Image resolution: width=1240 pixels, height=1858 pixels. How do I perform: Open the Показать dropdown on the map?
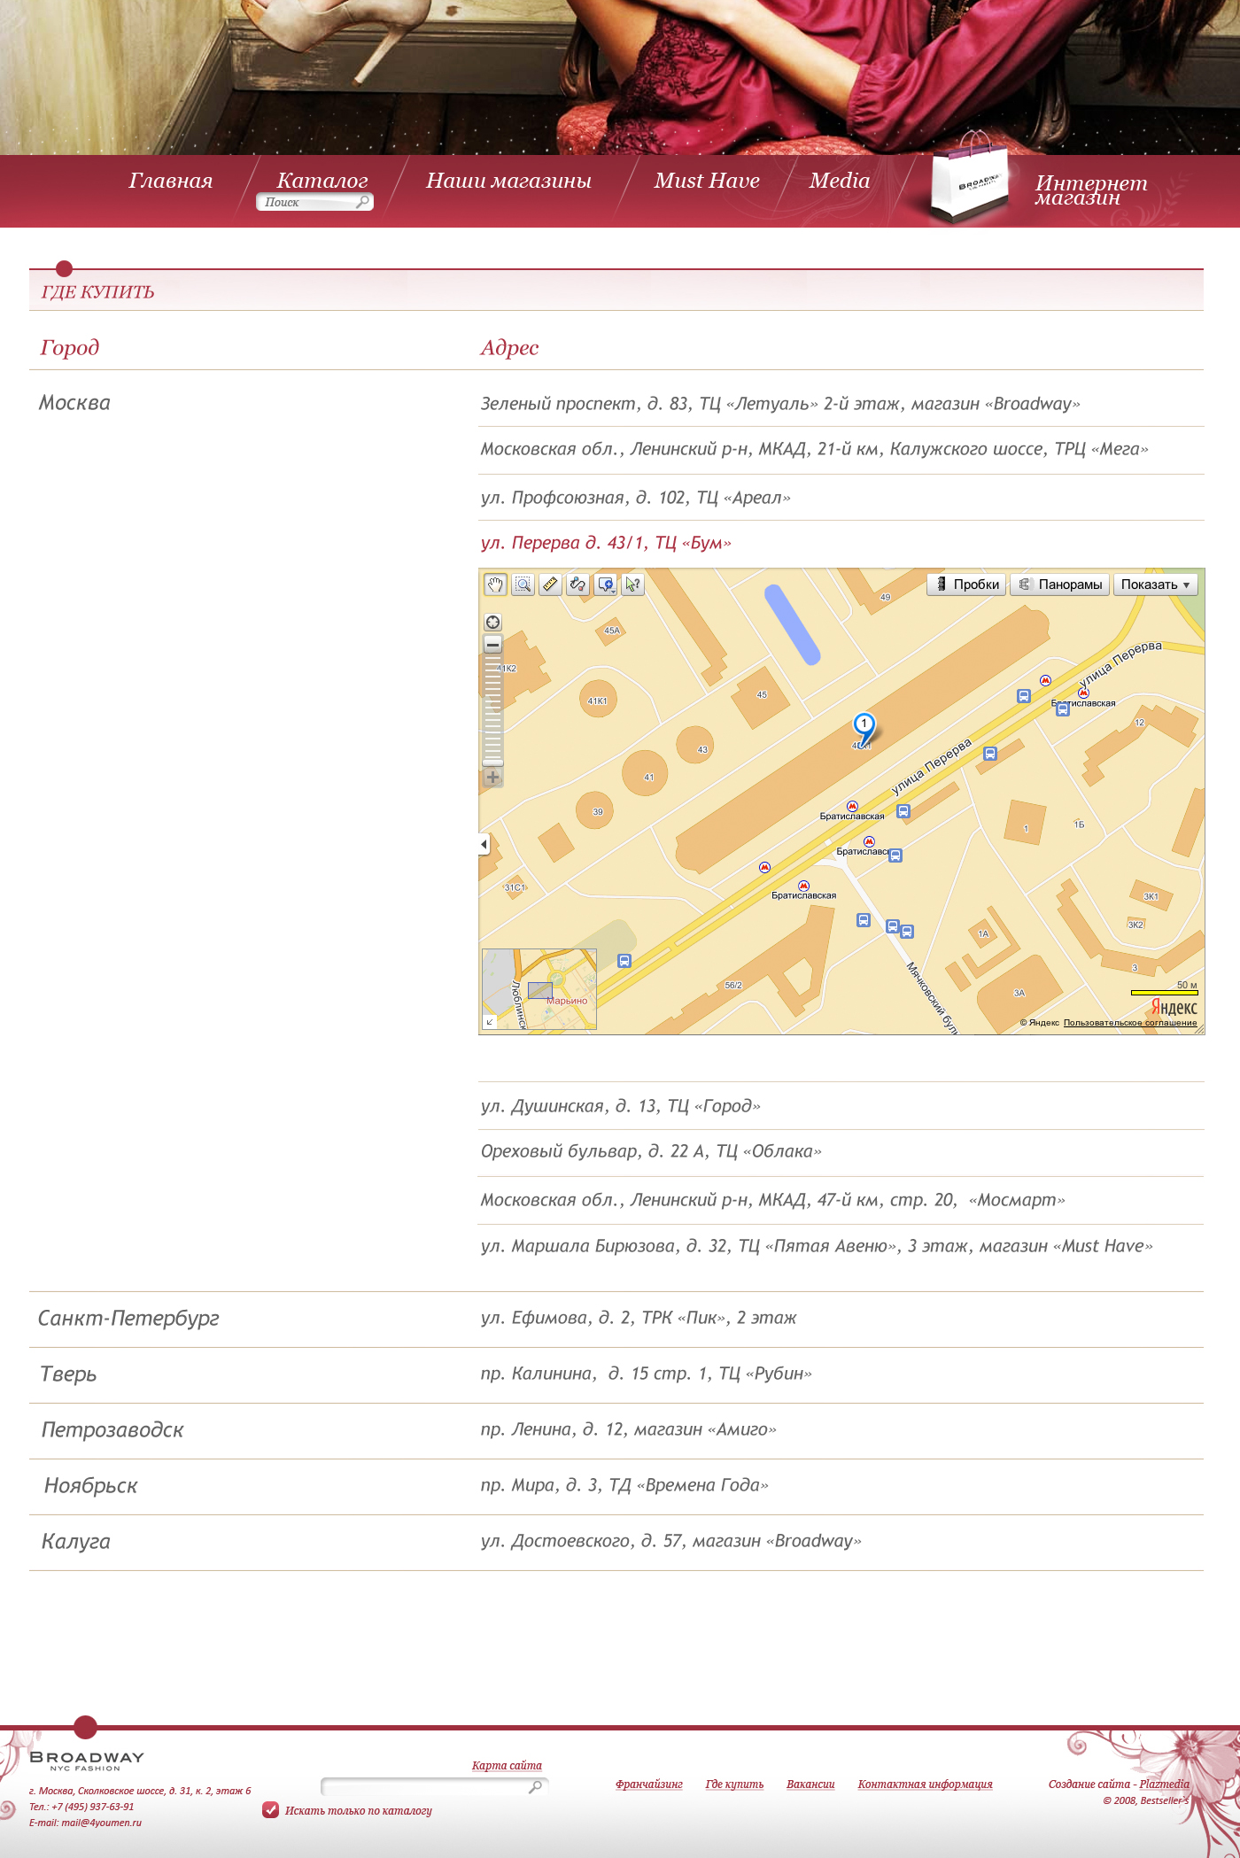[1155, 584]
